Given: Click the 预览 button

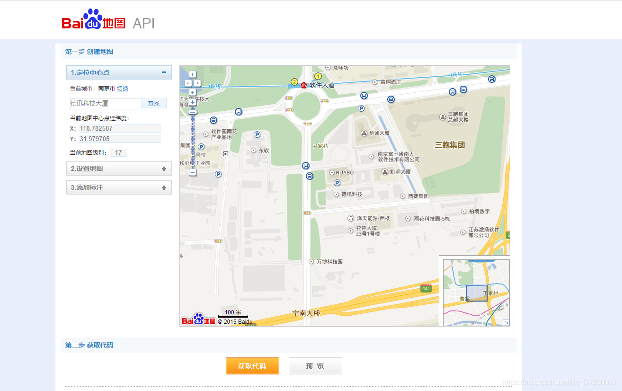Looking at the screenshot, I should [x=315, y=366].
